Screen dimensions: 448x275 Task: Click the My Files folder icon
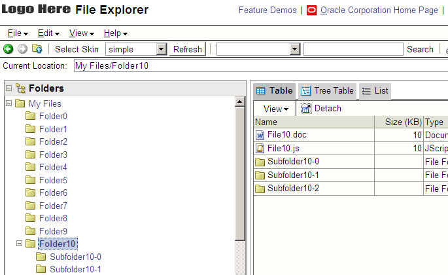point(20,103)
